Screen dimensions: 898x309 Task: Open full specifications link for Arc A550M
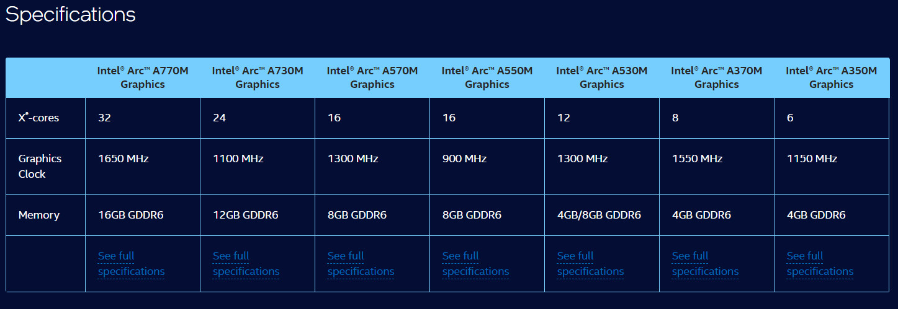coord(475,264)
